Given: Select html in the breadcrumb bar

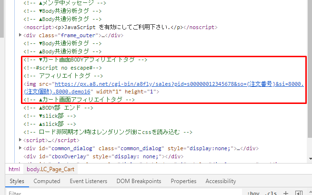Looking at the screenshot, I should [x=14, y=169].
